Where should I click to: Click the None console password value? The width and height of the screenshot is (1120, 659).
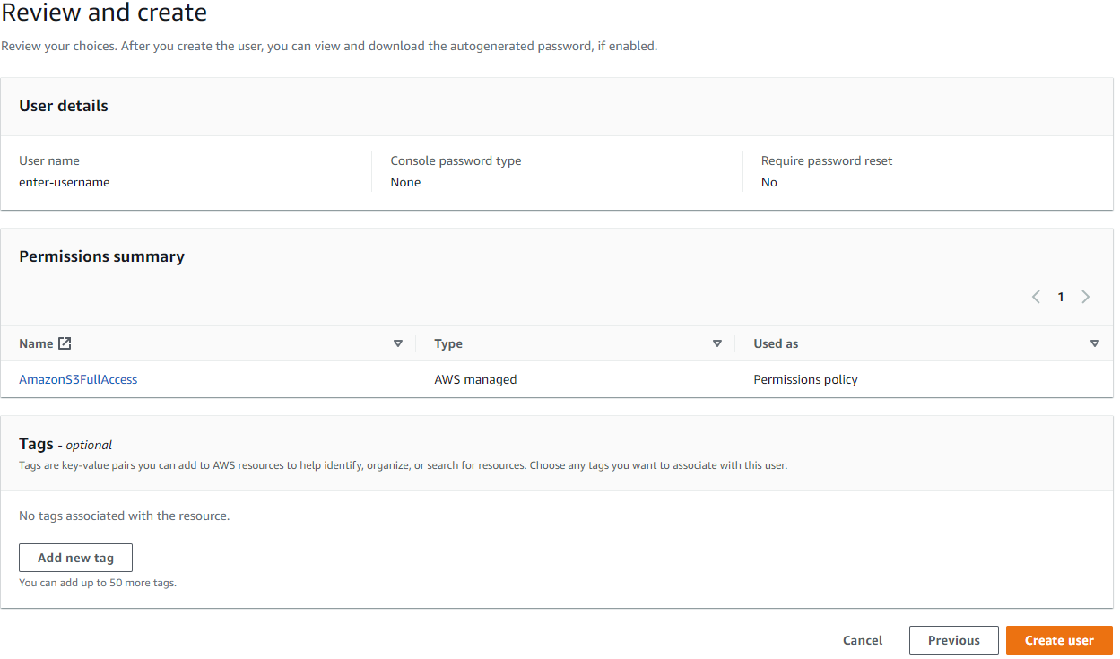click(405, 182)
